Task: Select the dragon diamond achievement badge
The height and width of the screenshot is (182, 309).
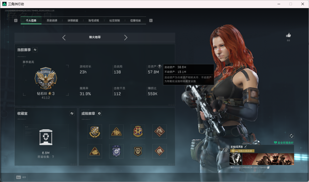Action: pos(160,132)
